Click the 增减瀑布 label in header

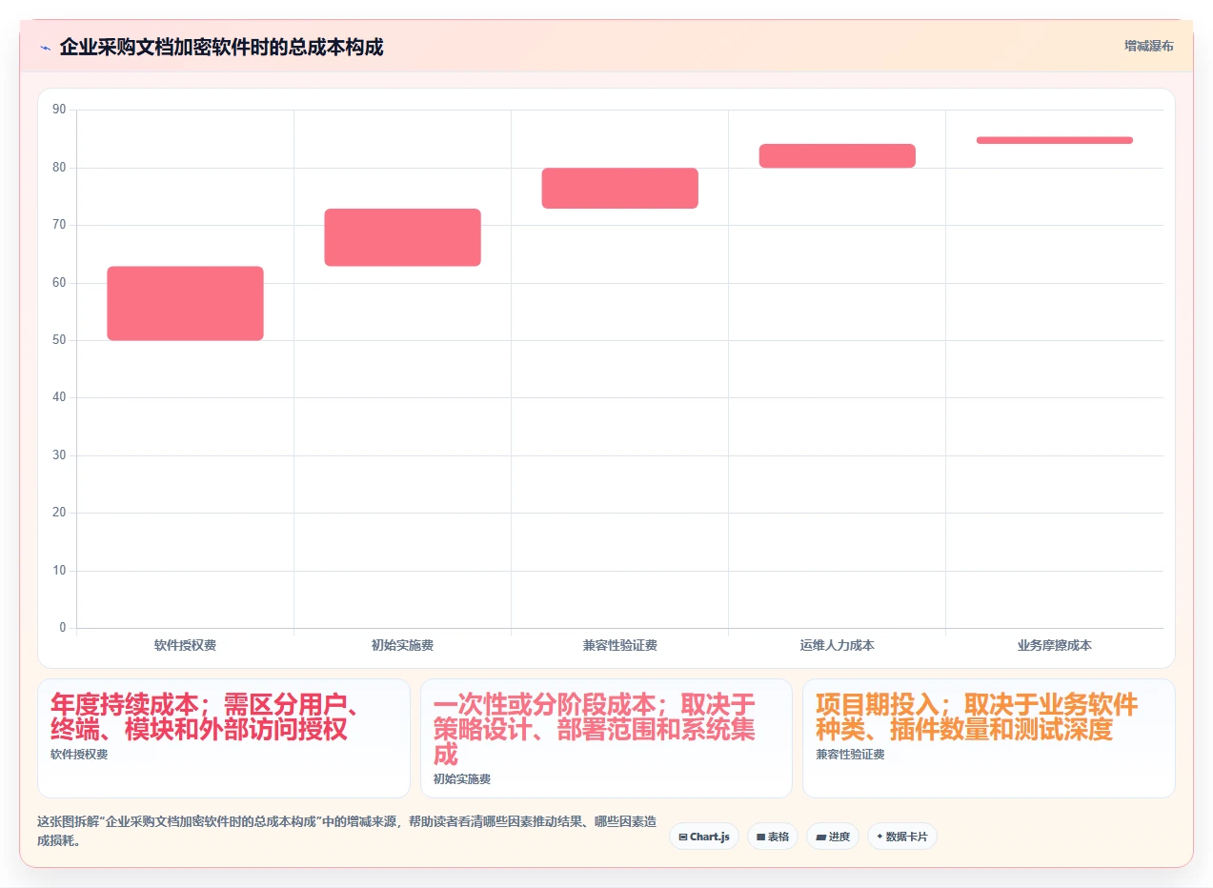(x=1148, y=46)
